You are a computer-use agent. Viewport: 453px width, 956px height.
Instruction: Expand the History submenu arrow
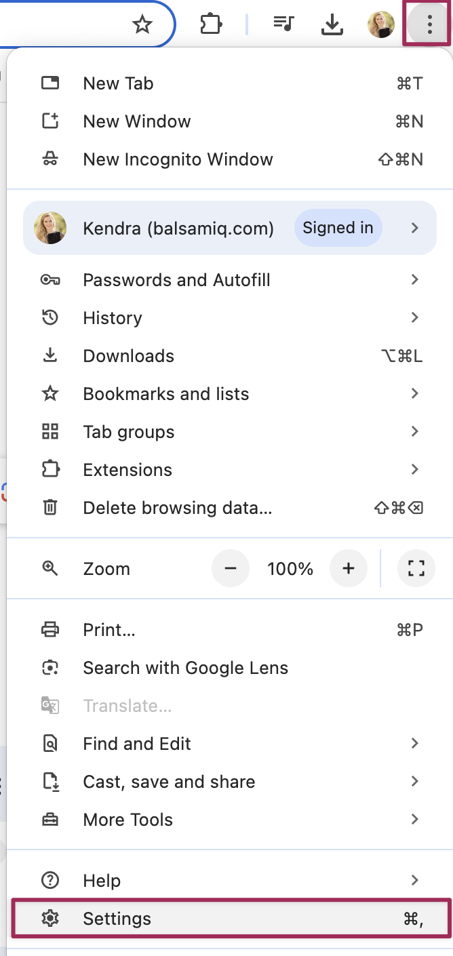pyautogui.click(x=415, y=317)
